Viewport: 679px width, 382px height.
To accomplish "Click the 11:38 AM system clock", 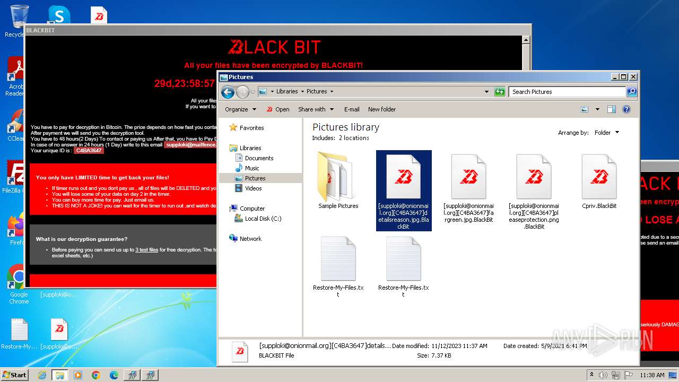I will click(x=652, y=375).
